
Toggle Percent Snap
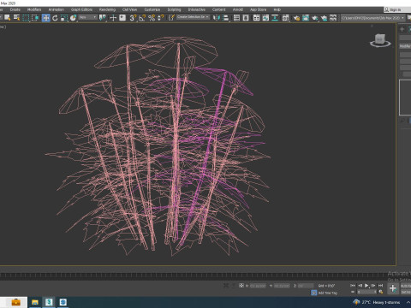coord(152,18)
